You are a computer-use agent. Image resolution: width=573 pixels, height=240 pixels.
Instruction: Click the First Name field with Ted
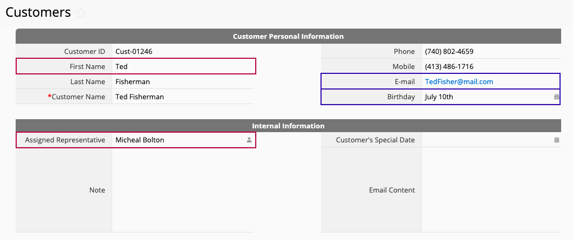click(183, 66)
